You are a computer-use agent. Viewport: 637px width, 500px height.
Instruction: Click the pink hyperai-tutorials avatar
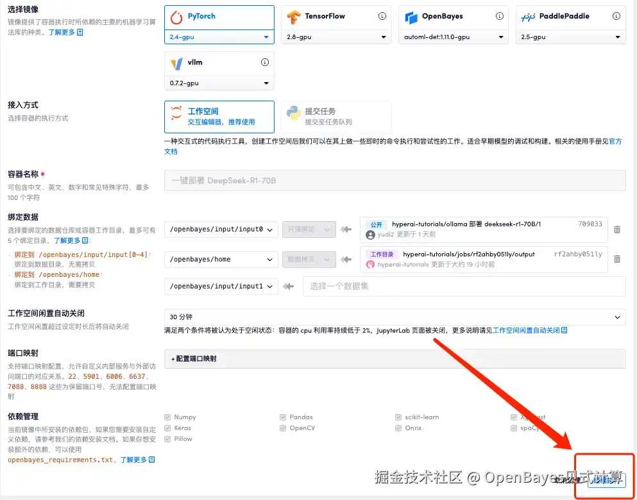pyautogui.click(x=370, y=265)
